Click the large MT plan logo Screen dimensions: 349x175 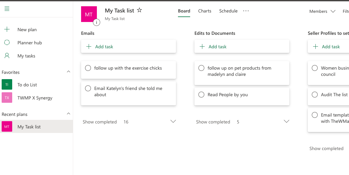89,14
